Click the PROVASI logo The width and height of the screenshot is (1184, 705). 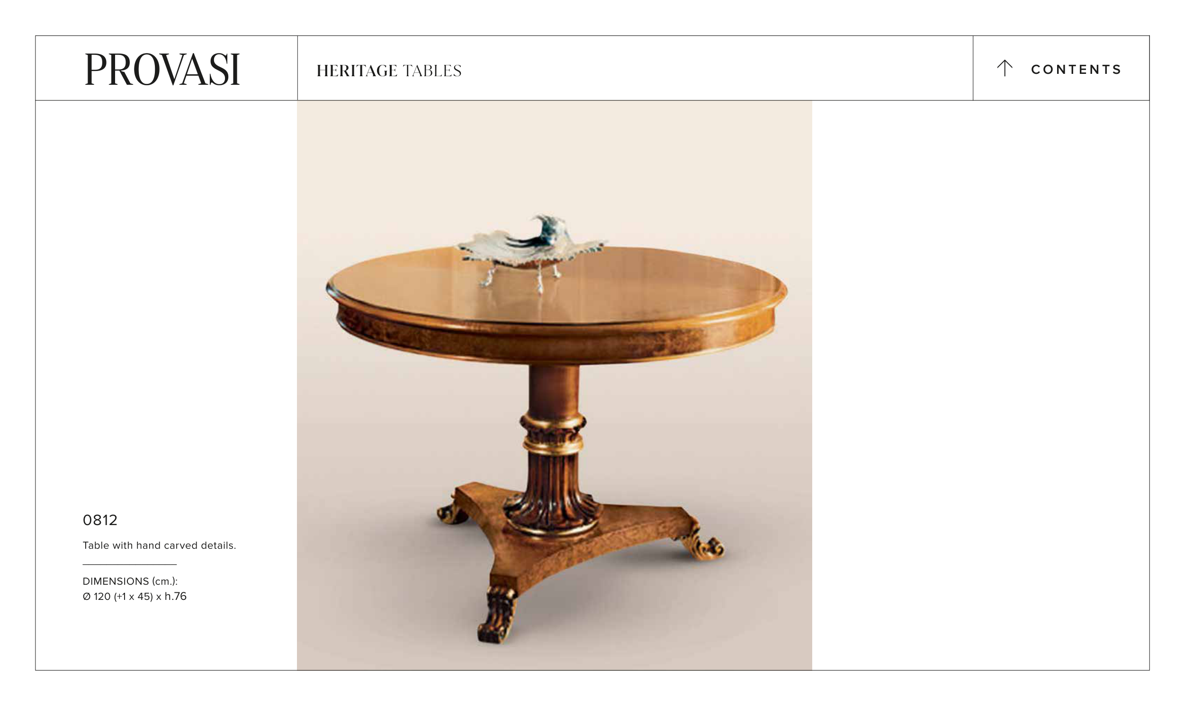[162, 69]
